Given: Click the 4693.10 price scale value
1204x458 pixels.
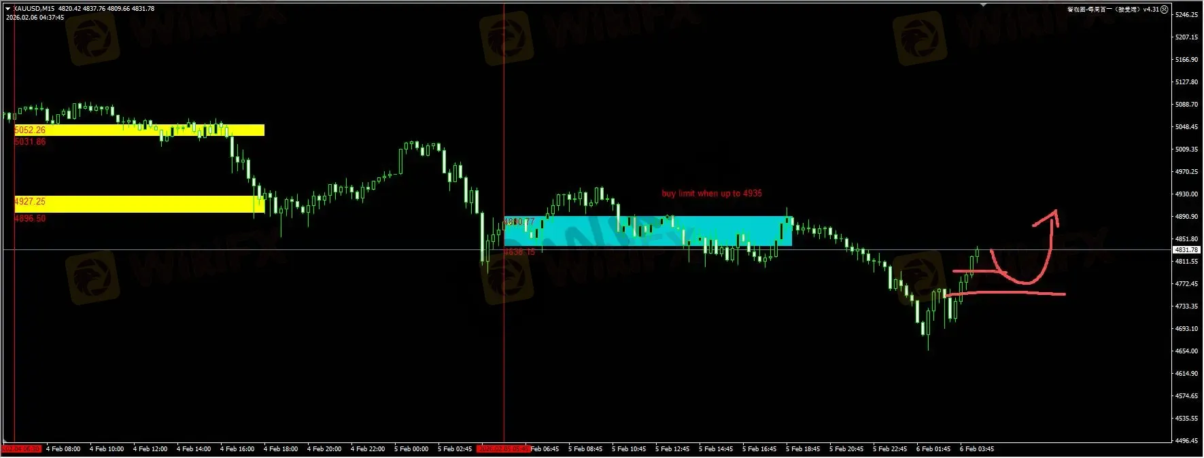Looking at the screenshot, I should click(x=1186, y=329).
